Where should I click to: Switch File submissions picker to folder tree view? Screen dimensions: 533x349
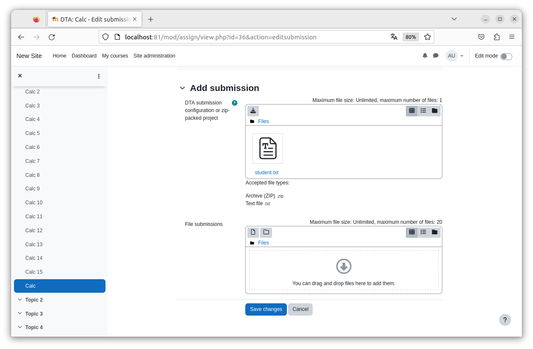[435, 232]
